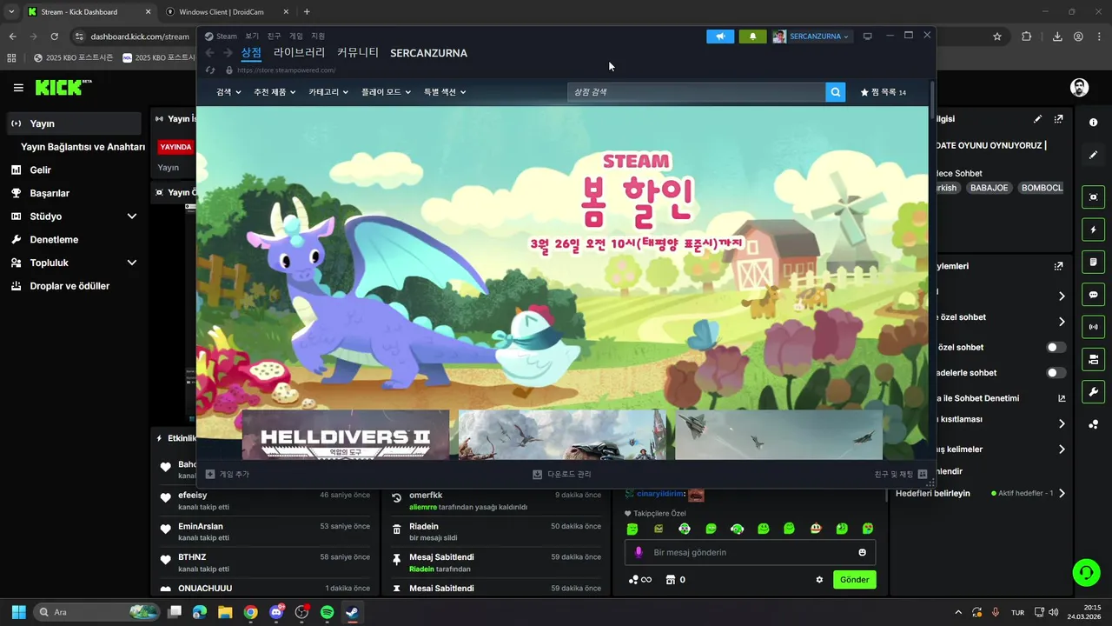Open the 보기 menu in Steam

coord(252,37)
